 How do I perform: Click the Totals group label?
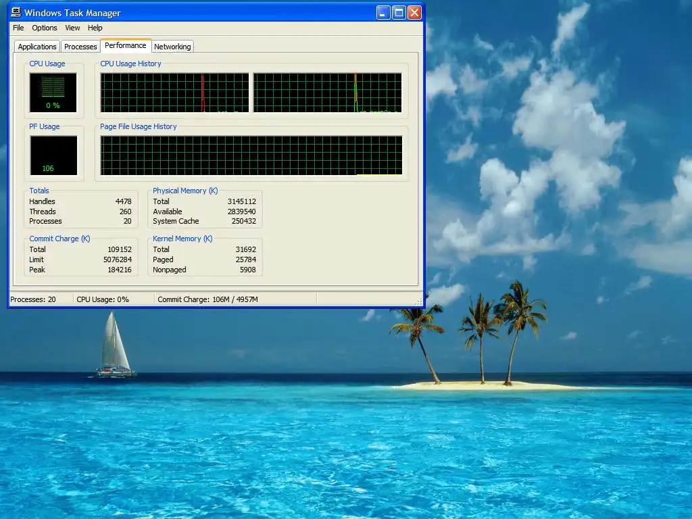tap(39, 191)
